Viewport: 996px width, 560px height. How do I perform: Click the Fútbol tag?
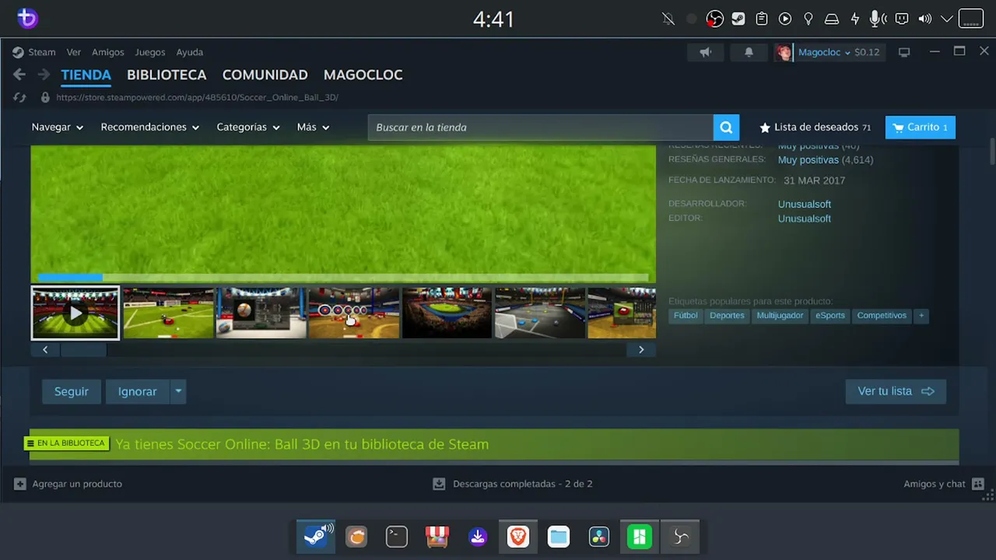tap(686, 316)
